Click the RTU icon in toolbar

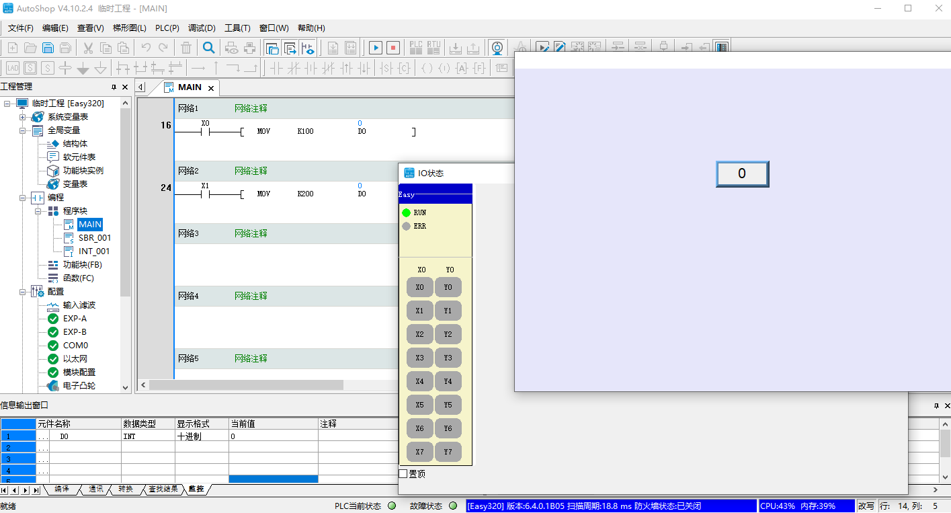click(x=433, y=48)
